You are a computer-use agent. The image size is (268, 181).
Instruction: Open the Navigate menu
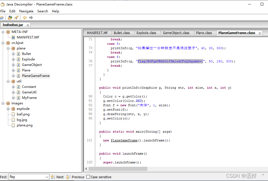(26, 11)
